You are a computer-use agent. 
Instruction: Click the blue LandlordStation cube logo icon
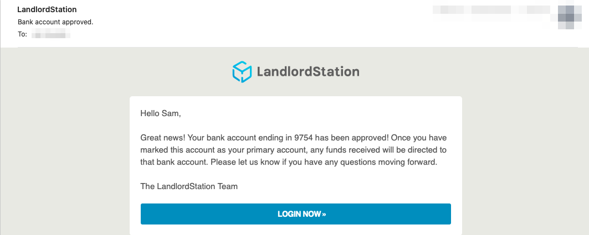point(242,71)
